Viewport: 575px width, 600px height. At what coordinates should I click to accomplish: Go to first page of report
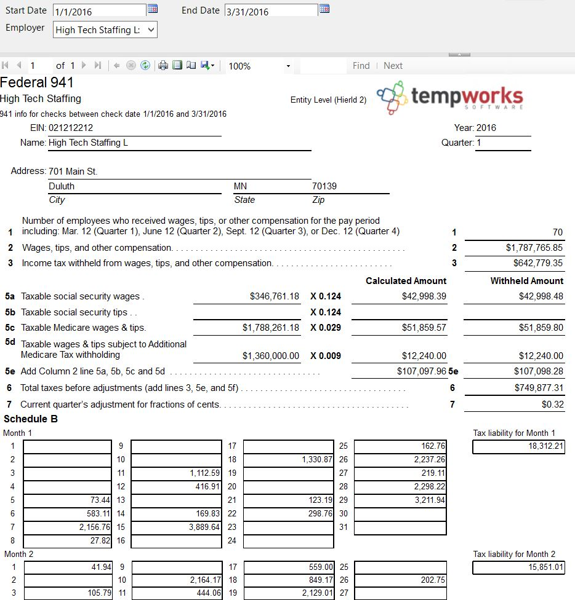[x=6, y=65]
